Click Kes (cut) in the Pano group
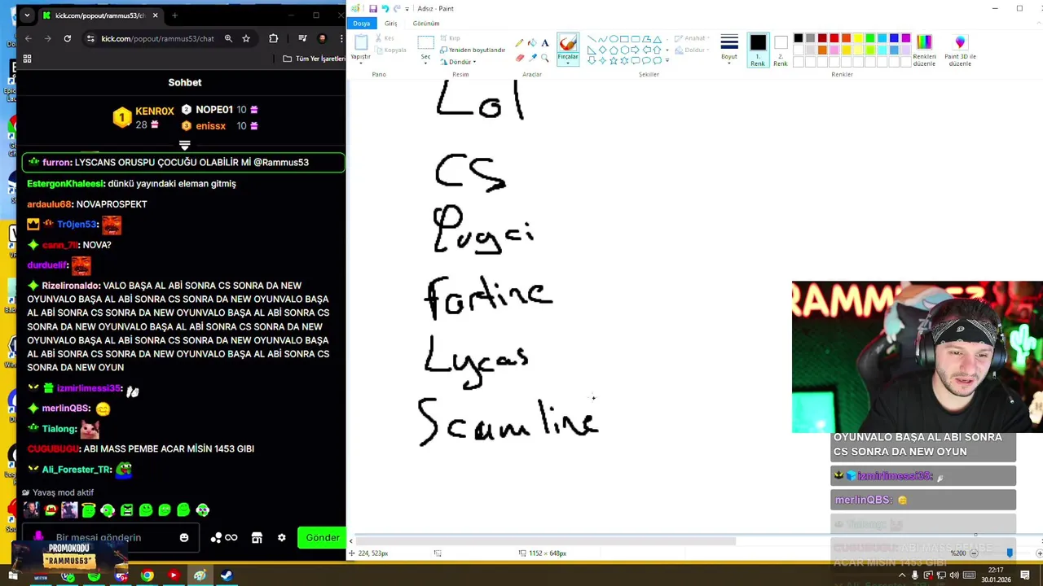This screenshot has width=1043, height=586. pos(385,38)
